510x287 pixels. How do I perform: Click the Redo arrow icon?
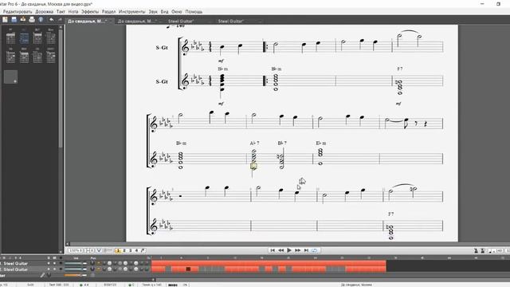pyautogui.click(x=61, y=20)
